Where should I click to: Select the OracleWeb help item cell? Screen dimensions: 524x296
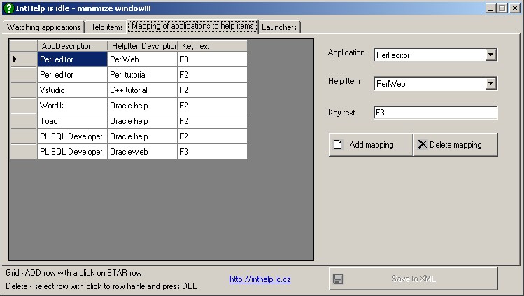click(142, 152)
